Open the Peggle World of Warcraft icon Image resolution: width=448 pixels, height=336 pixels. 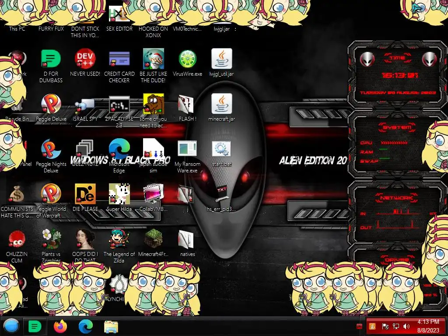[x=51, y=194]
